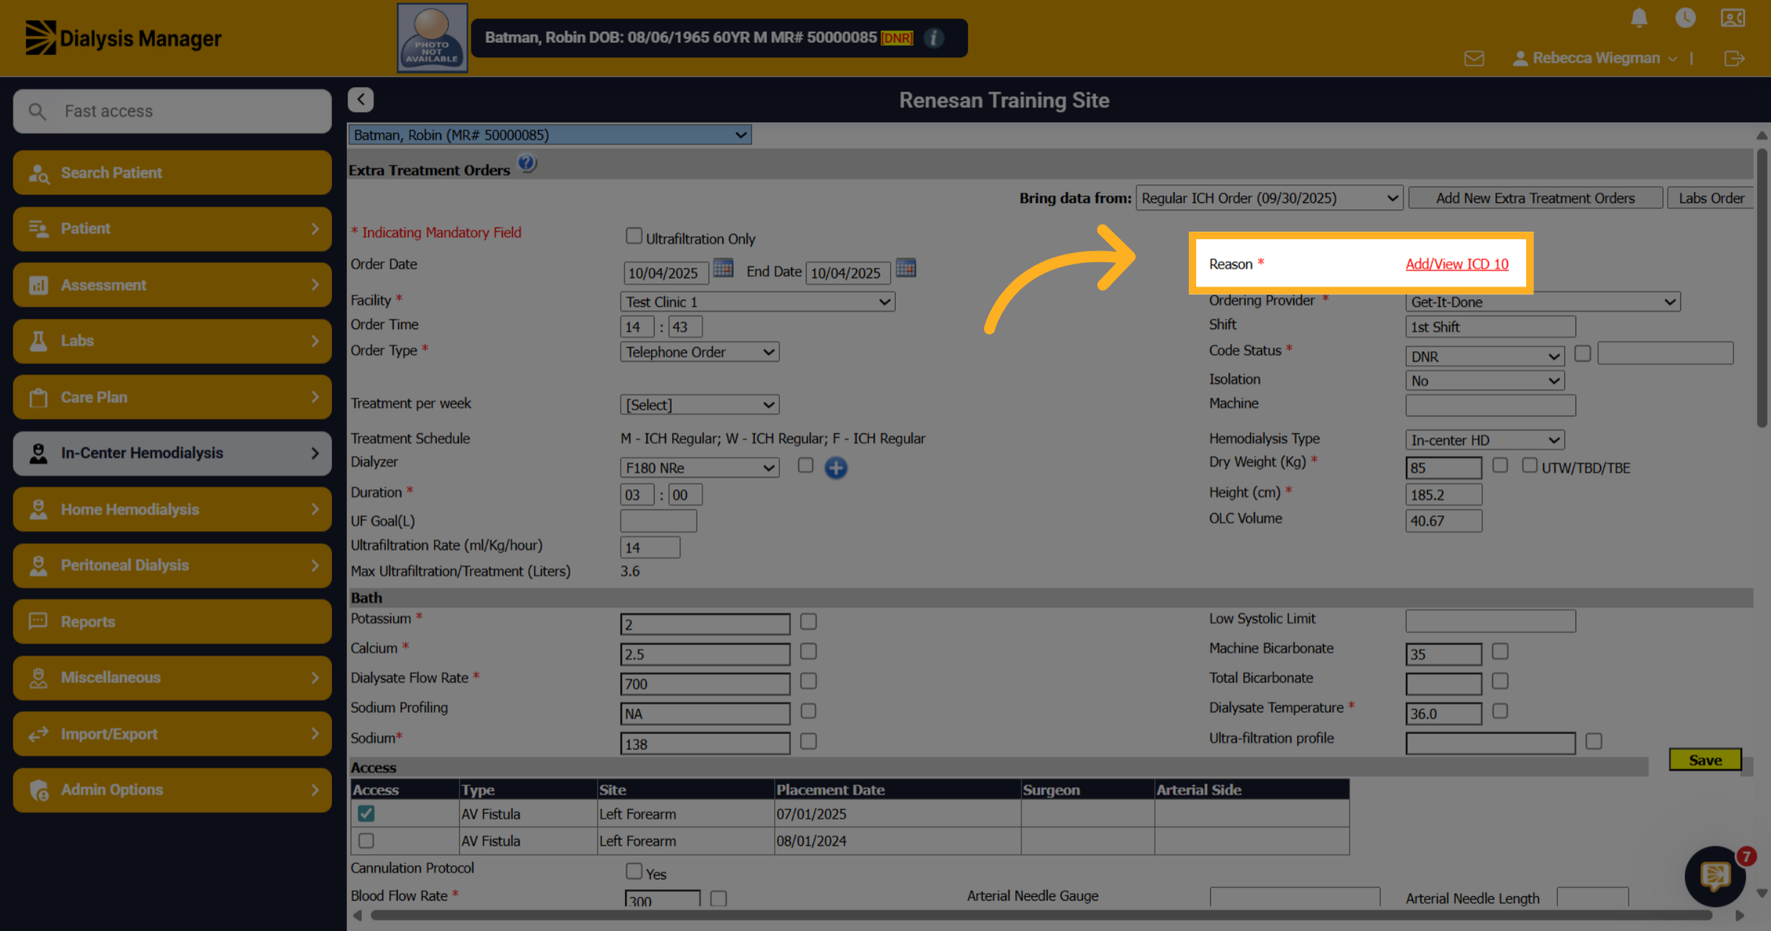The width and height of the screenshot is (1771, 931).
Task: Open the Code Status dropdown
Action: 1485,356
